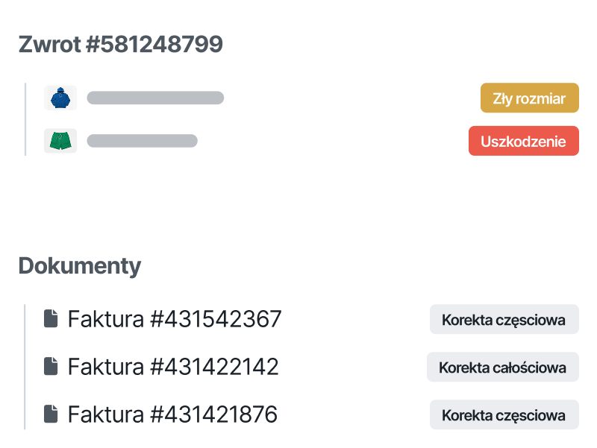Open invoice Faktura #431422142
The image size is (597, 448).
pos(173,367)
